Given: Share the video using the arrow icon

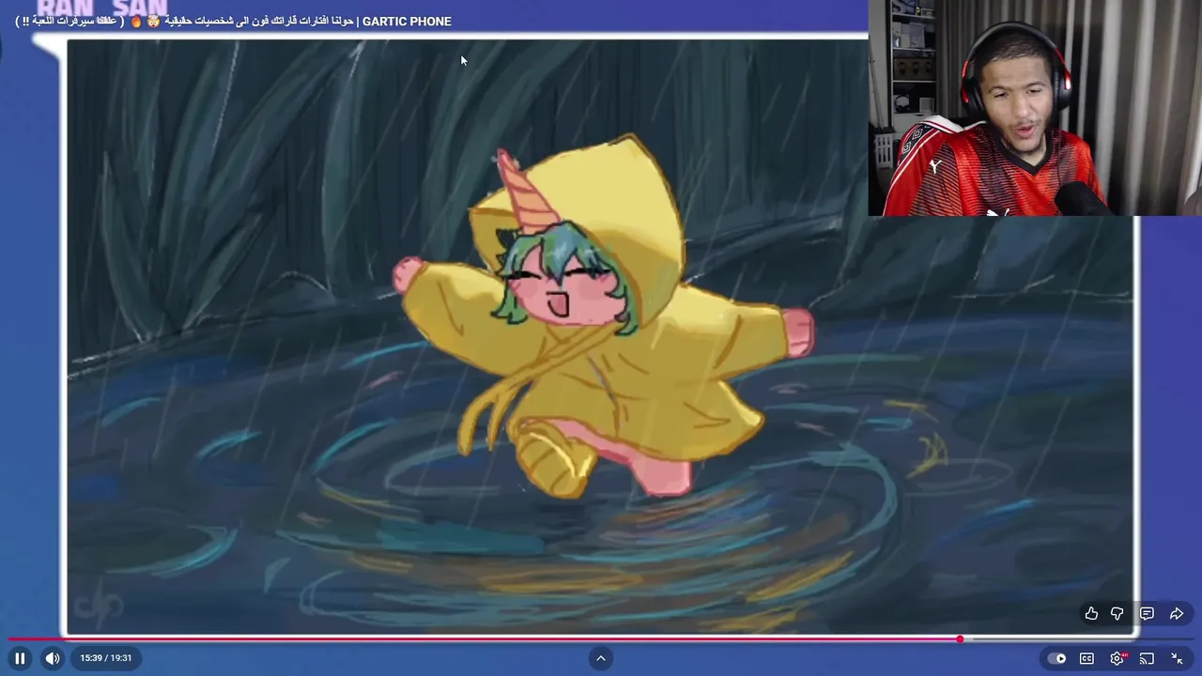Looking at the screenshot, I should click(1177, 613).
